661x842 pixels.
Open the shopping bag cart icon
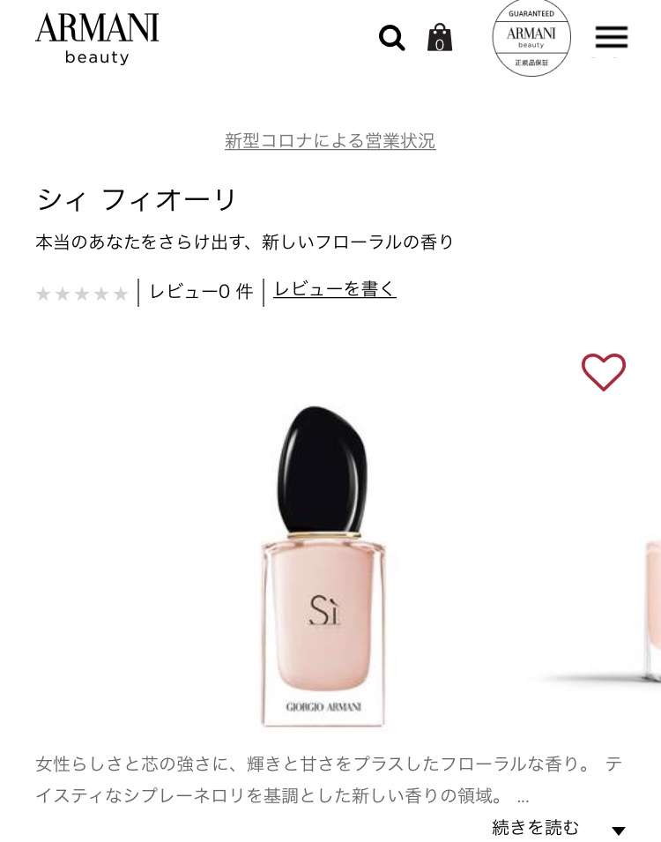pos(440,38)
